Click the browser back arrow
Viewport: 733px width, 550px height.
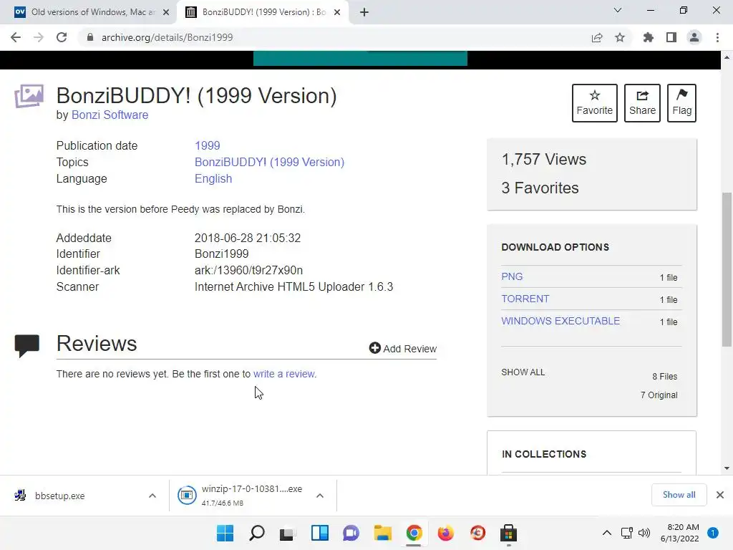16,37
